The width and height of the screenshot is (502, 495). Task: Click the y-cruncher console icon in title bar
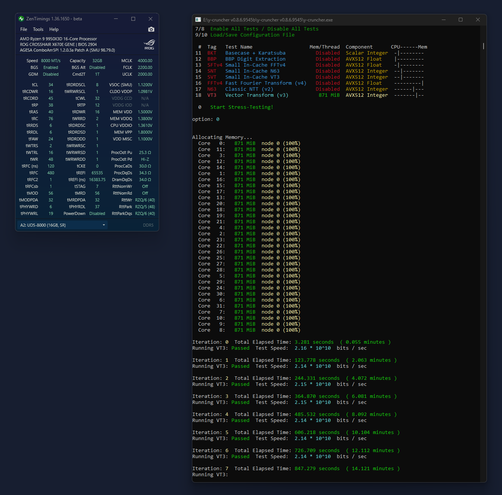point(198,20)
